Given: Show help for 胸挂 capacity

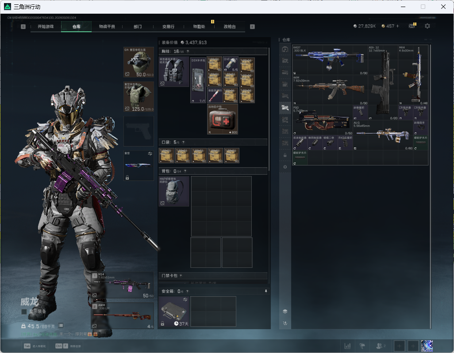Looking at the screenshot, I should 188,51.
